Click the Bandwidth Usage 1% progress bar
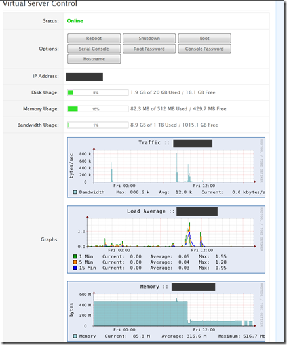Screen dimensions: 287x345 pos(98,125)
